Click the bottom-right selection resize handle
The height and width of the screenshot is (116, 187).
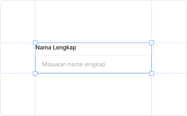tap(151, 73)
